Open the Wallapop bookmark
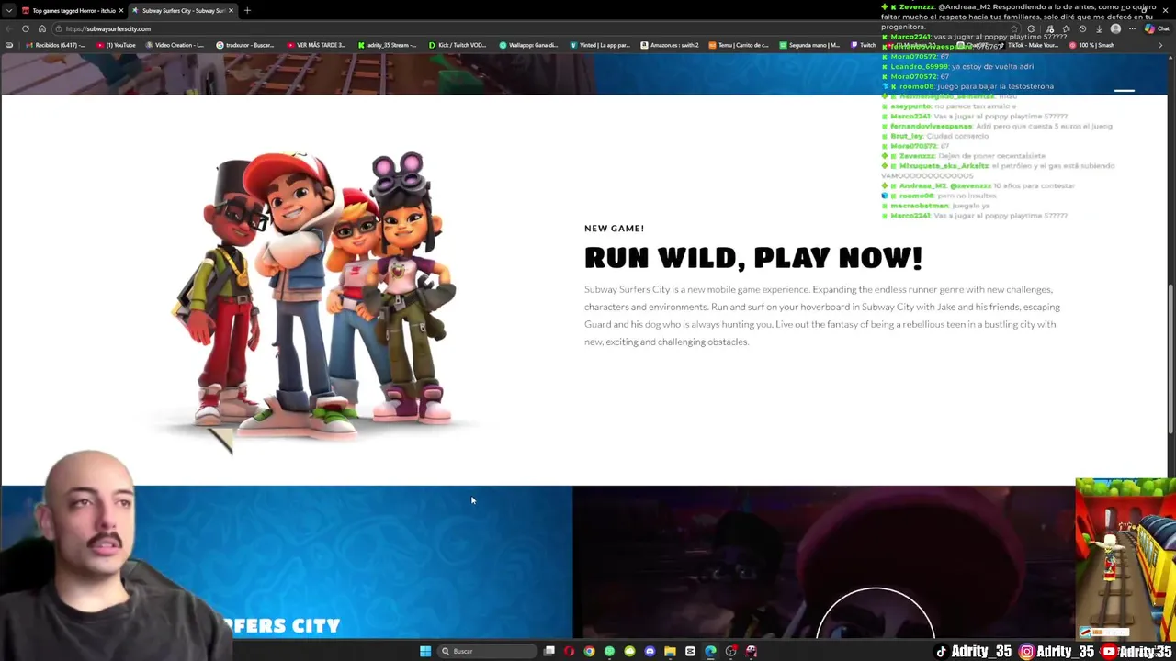The image size is (1176, 661). 528,45
